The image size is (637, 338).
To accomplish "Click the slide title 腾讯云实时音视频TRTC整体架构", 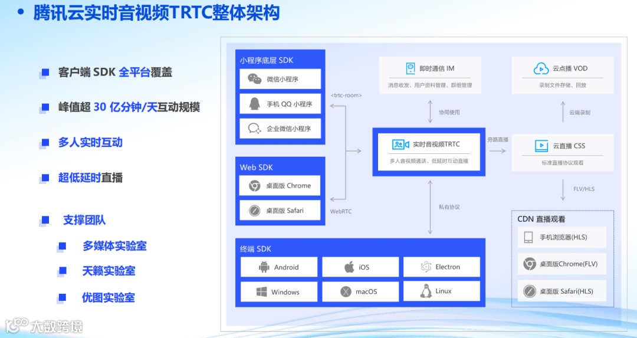I will 156,12.
